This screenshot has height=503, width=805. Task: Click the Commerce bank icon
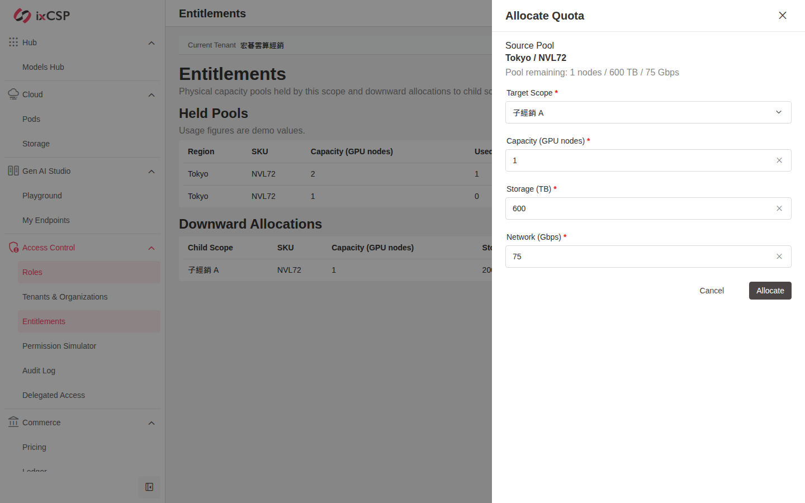(x=13, y=422)
